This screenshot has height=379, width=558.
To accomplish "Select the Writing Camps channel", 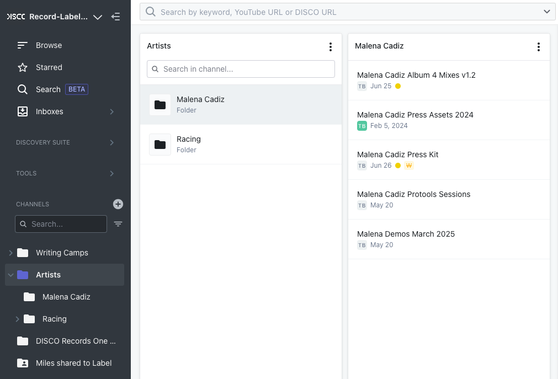I will point(62,253).
